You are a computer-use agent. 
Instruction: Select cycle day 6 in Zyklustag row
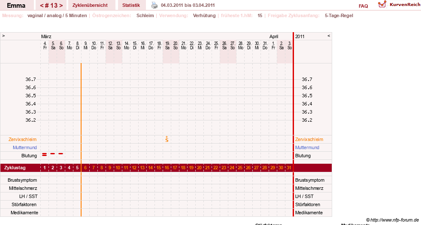[85, 168]
